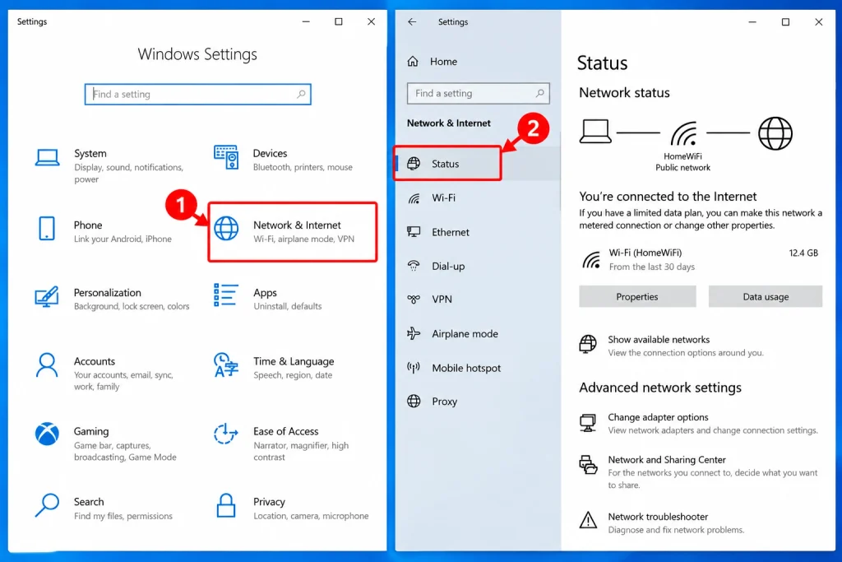Click the sidebar scrollbar next to Status
Viewport: 842px width, 562px height.
[559, 170]
